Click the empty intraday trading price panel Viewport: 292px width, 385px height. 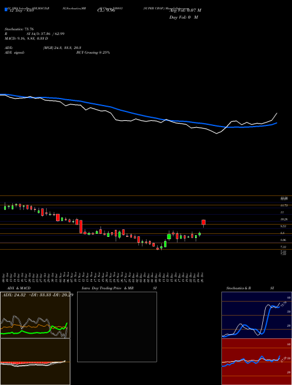117,327
